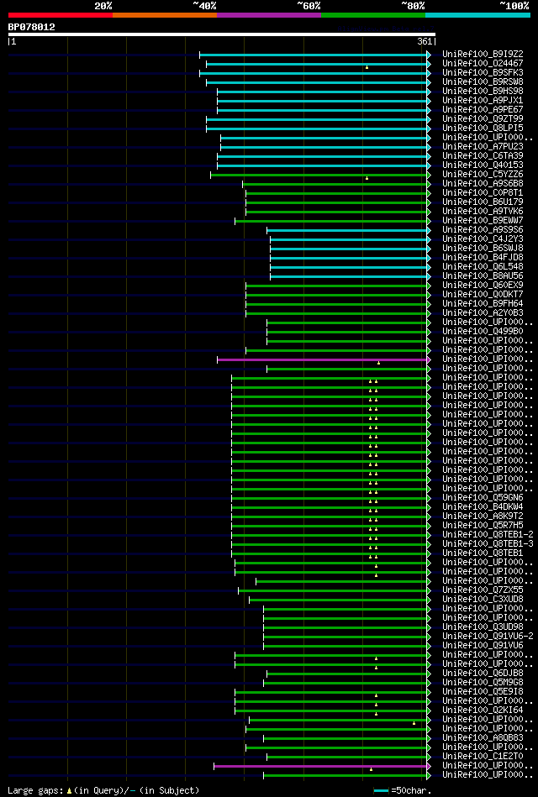Viewport: 538px width, 797px height.
Task: Select the UniRef100_Q3UD98 label
Action: click(x=483, y=627)
